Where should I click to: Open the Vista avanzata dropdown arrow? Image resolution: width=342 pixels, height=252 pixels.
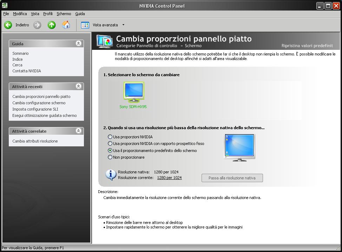point(123,25)
